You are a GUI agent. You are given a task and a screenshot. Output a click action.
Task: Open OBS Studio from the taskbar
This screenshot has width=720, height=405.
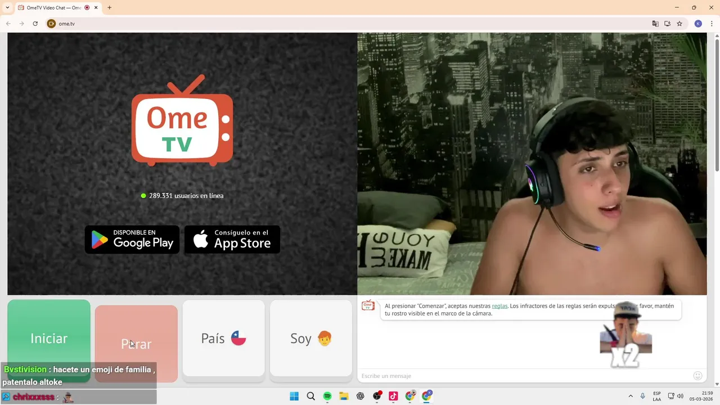(x=377, y=396)
